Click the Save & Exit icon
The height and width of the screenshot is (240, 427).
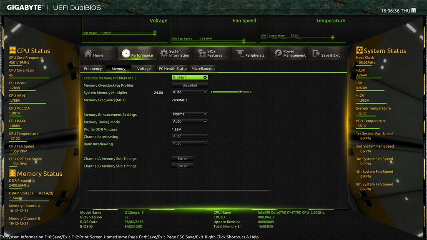[x=316, y=53]
